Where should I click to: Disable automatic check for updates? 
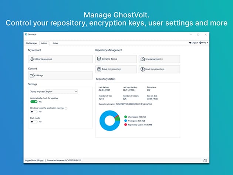[x=34, y=101]
